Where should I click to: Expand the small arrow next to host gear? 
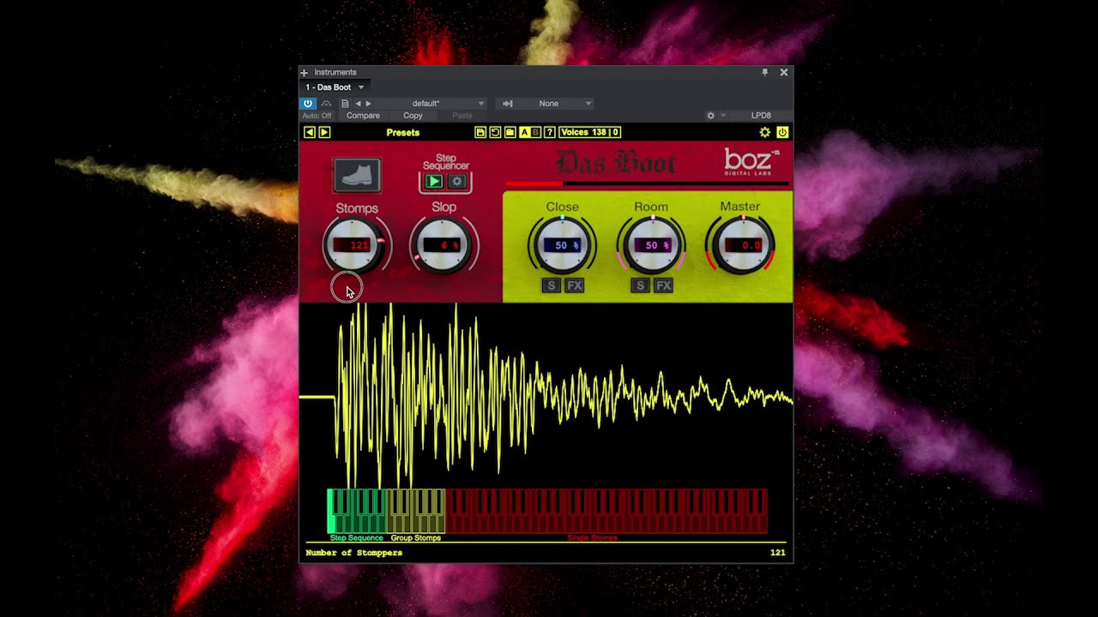pos(723,116)
